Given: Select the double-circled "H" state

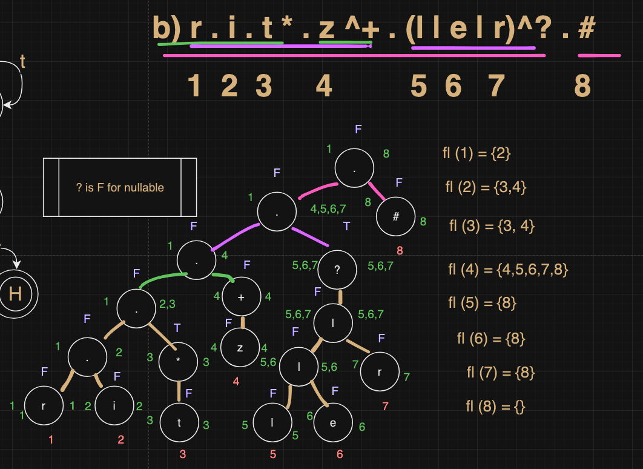Looking at the screenshot, I should [x=16, y=294].
